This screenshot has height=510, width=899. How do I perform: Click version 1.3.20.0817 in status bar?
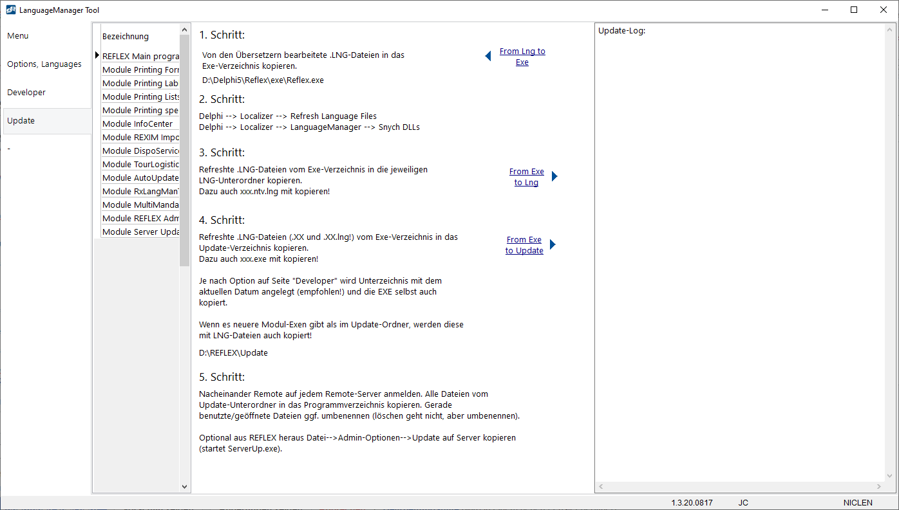pyautogui.click(x=692, y=503)
